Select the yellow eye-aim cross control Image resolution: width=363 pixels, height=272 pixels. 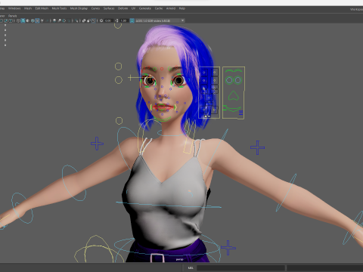130,78
